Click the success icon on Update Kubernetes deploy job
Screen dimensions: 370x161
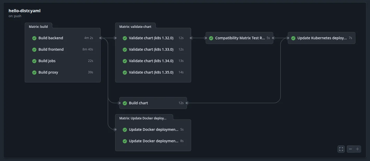pyautogui.click(x=293, y=38)
